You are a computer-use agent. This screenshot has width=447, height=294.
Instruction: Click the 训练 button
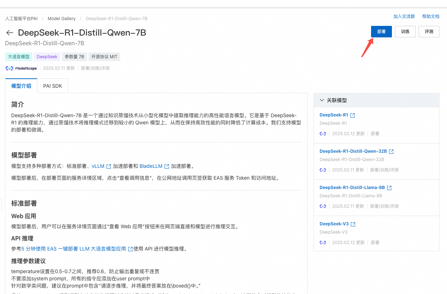[405, 32]
